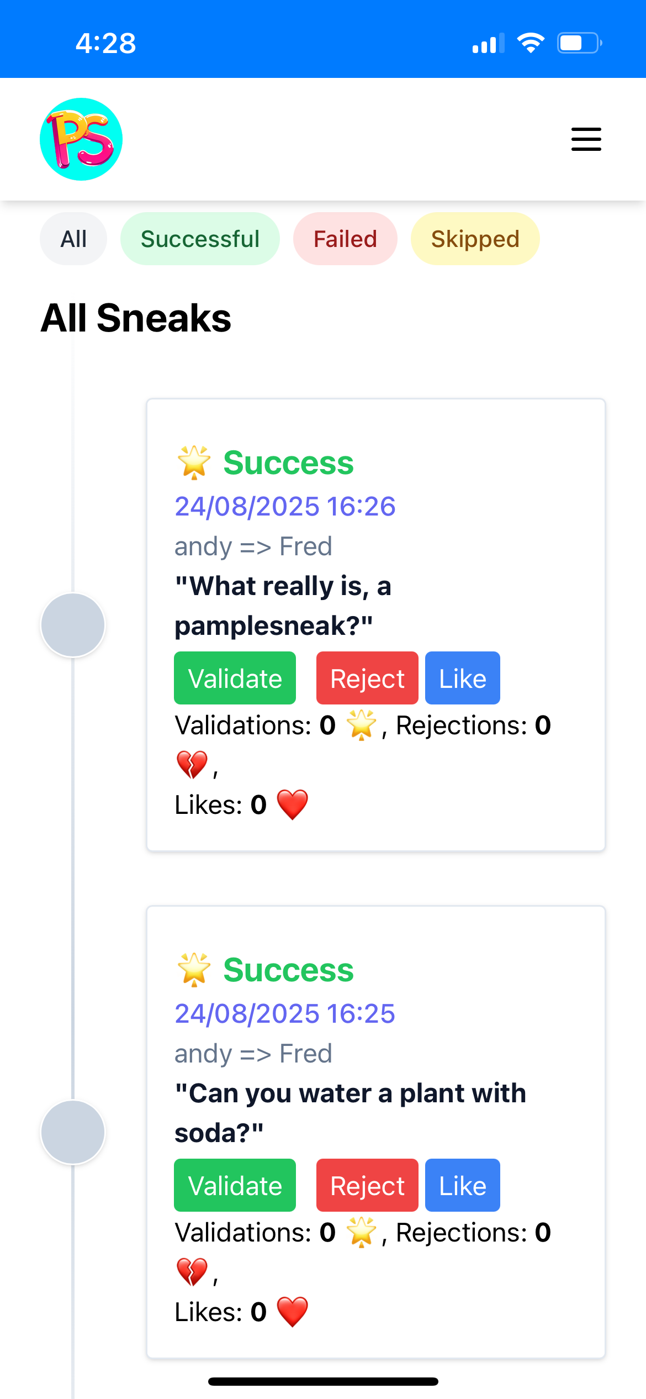The height and width of the screenshot is (1399, 646).
Task: Filter by Successful sneaks
Action: [x=200, y=239]
